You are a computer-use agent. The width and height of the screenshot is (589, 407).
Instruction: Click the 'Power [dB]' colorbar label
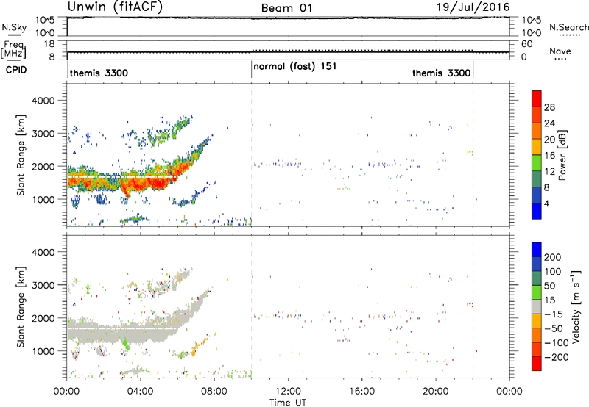(x=562, y=155)
